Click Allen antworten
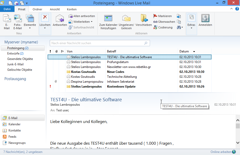240x155 pixels. click(82, 16)
